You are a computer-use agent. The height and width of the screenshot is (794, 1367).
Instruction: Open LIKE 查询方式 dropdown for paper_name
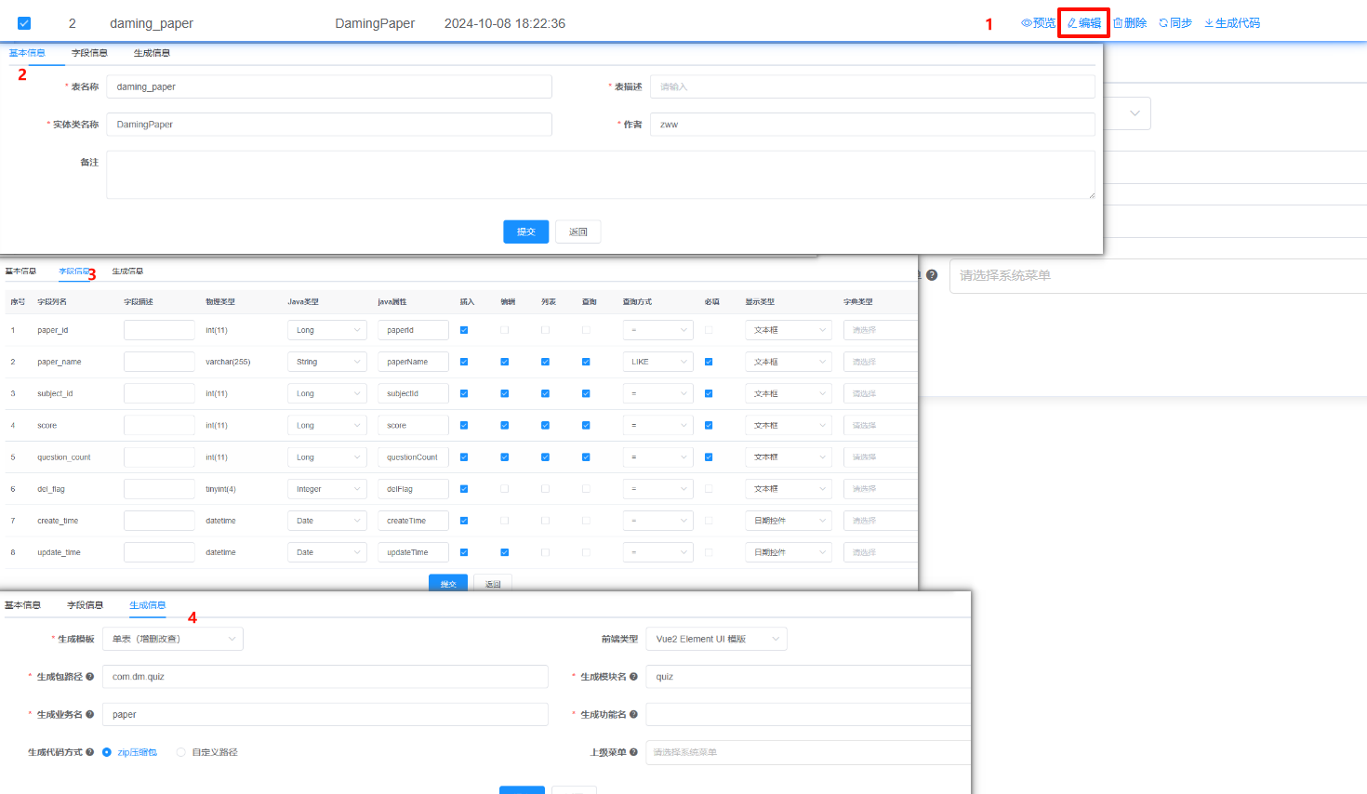(x=657, y=362)
